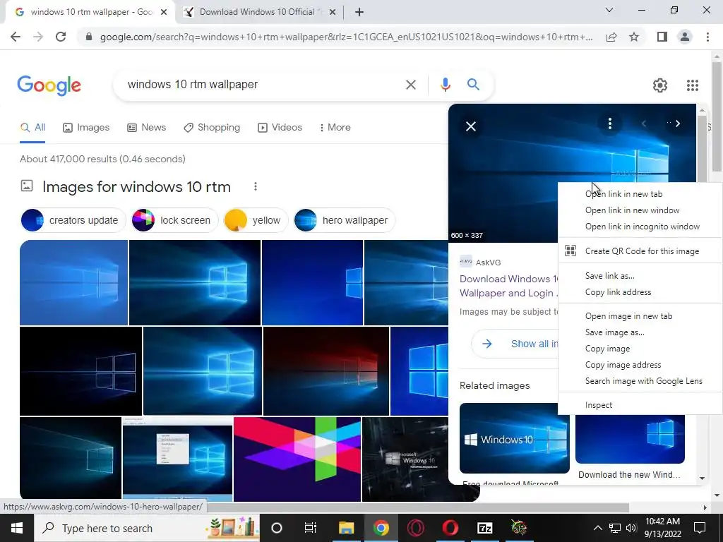Click the Google logo
This screenshot has height=542, width=723.
click(49, 85)
